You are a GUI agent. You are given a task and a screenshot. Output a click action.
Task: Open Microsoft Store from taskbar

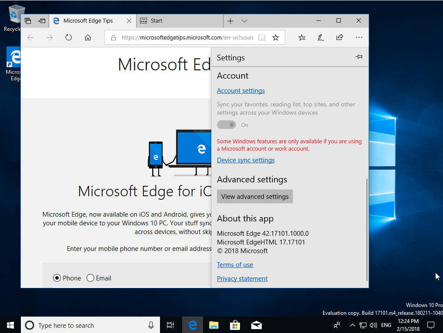[235, 325]
